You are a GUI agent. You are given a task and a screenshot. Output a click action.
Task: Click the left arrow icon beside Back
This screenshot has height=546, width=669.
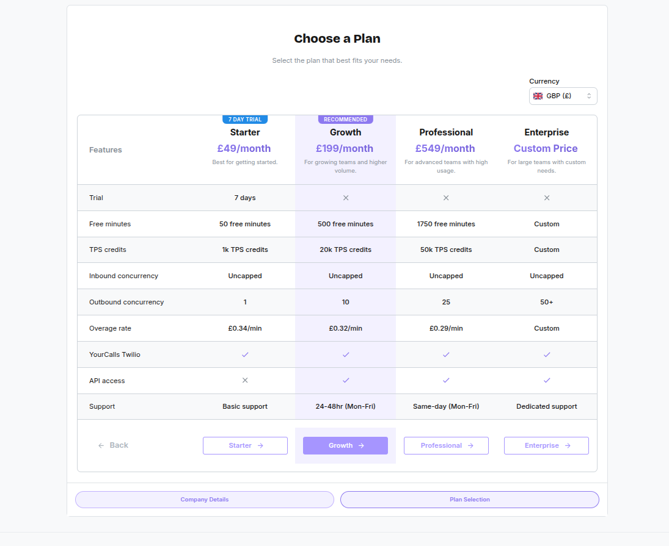101,445
